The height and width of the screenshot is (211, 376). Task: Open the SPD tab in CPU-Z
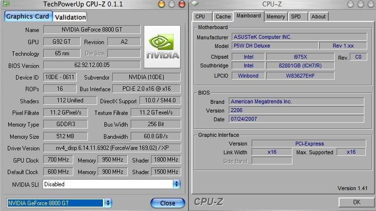(298, 16)
